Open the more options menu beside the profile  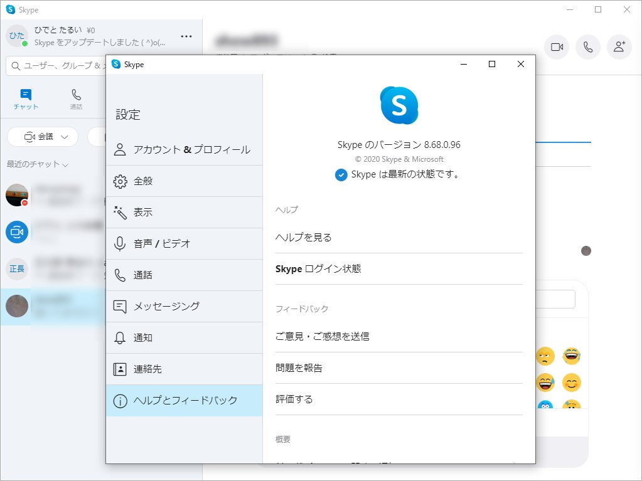click(x=186, y=37)
